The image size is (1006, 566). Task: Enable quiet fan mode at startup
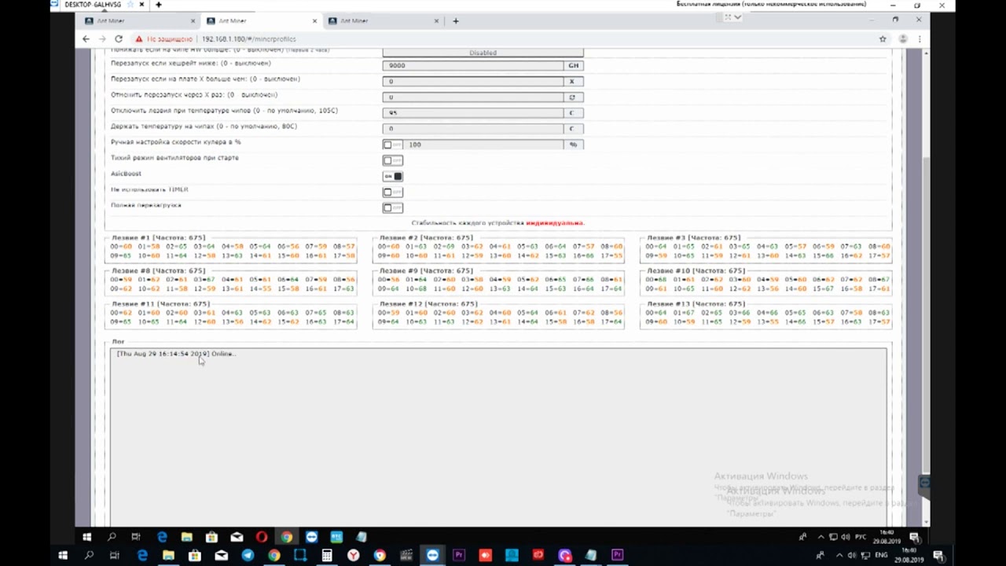point(392,160)
